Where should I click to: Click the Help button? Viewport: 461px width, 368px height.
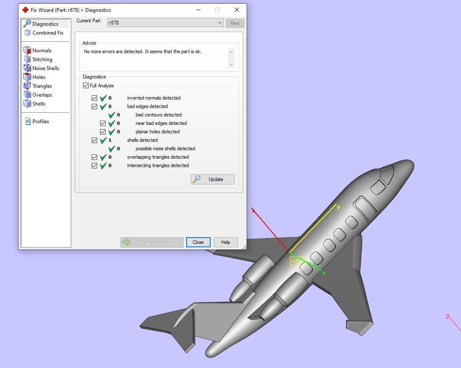click(x=225, y=242)
